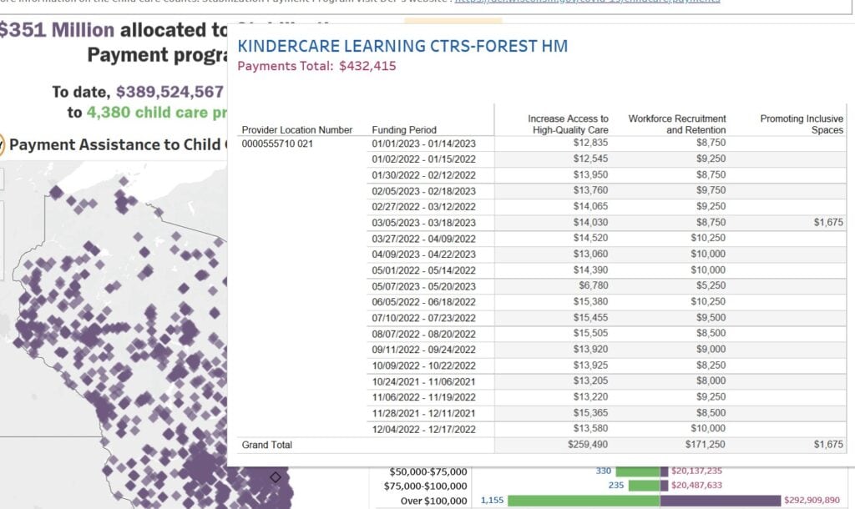Image resolution: width=855 pixels, height=509 pixels.
Task: Select funding period 11/28/2021 - 12/11/2021
Action: pos(423,413)
